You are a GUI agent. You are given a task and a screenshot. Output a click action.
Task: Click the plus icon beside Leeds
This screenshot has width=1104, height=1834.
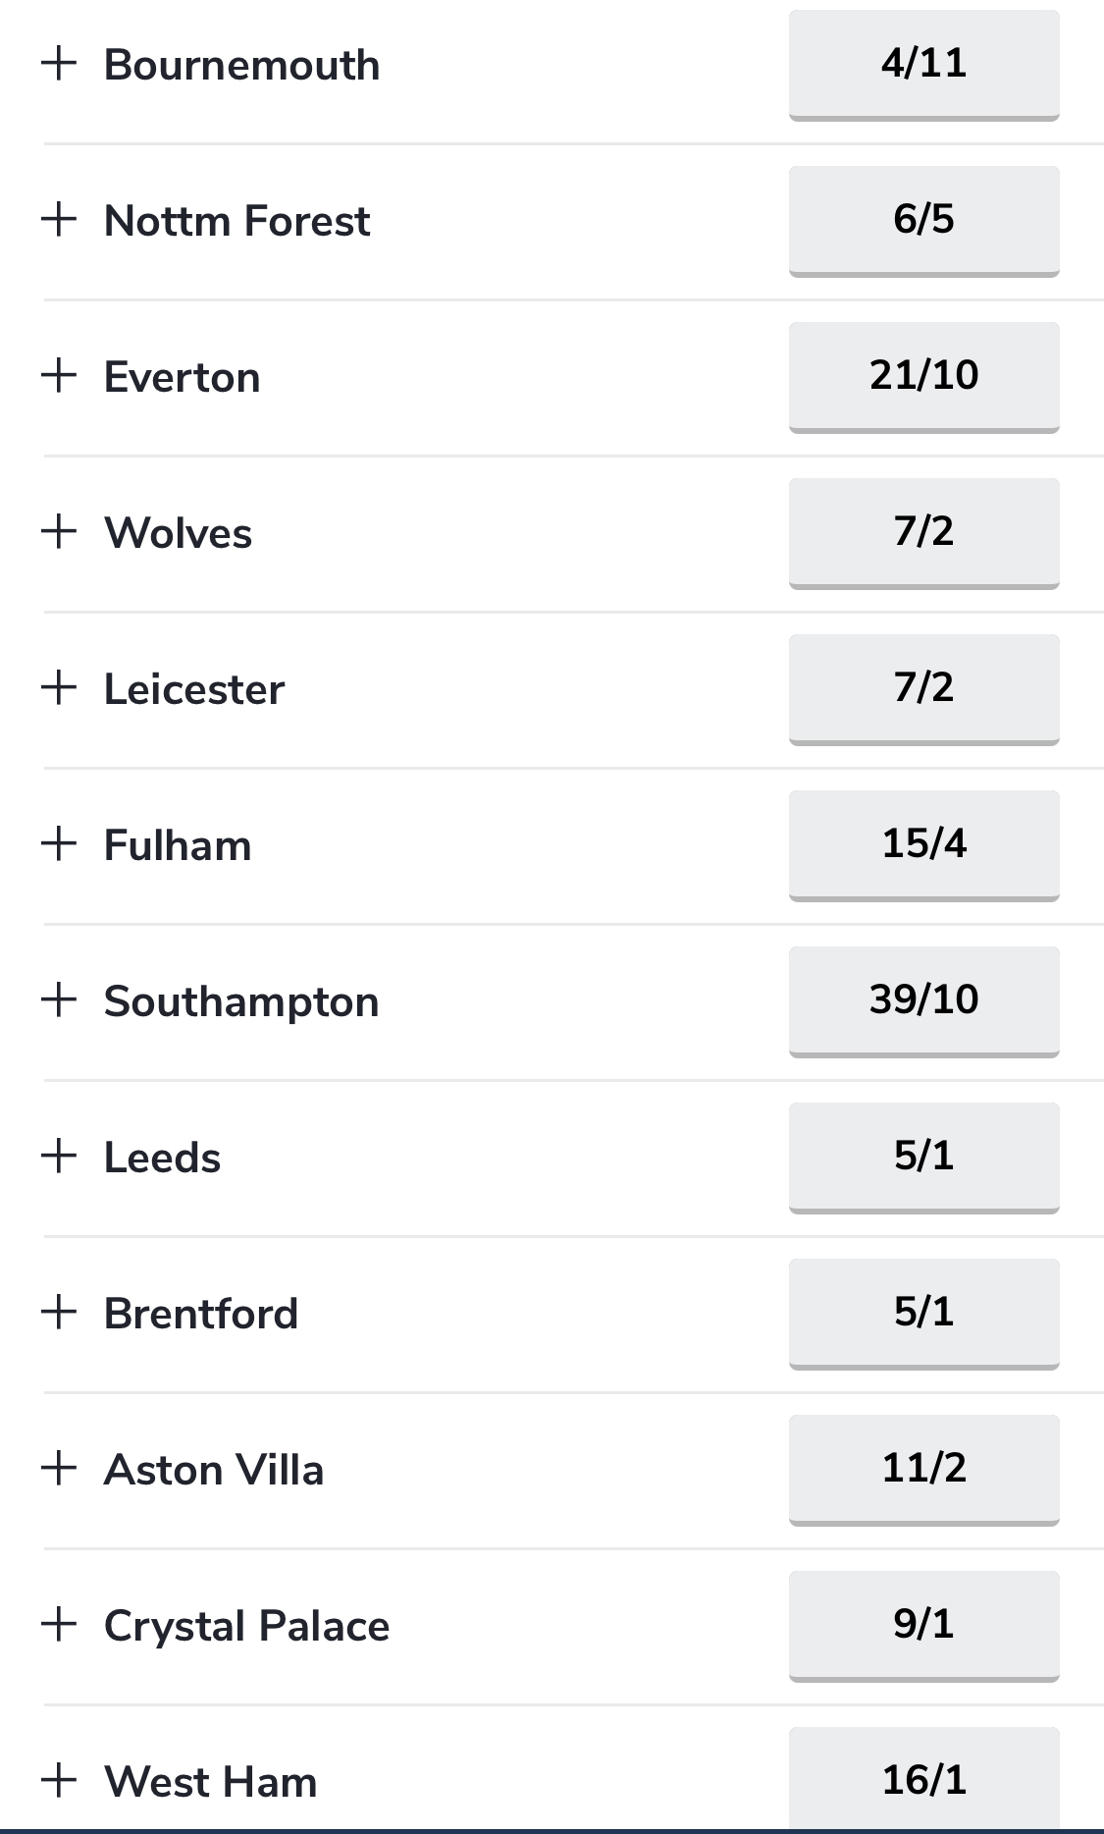59,1156
